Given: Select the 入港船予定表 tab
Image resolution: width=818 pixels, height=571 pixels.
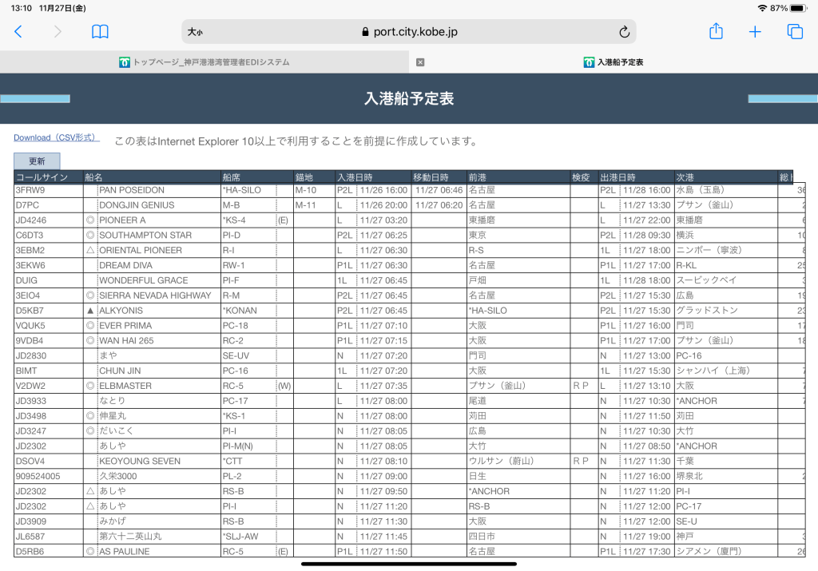Looking at the screenshot, I should click(613, 62).
